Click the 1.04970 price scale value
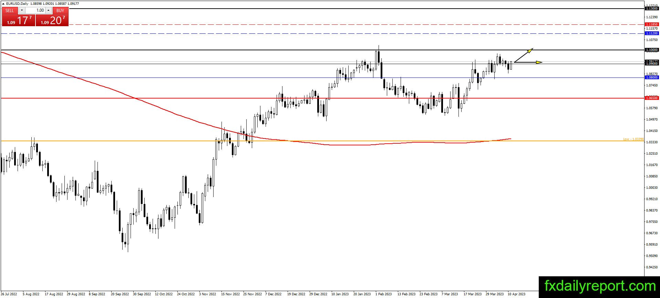 tap(652, 120)
